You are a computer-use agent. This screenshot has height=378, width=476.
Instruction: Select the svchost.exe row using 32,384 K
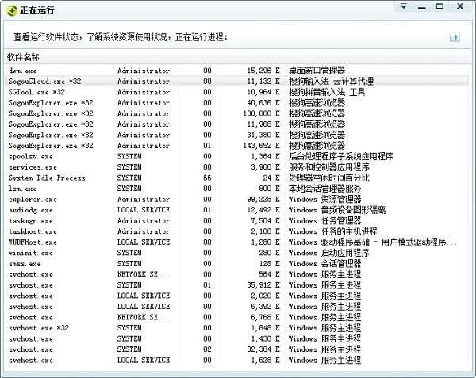click(x=238, y=349)
